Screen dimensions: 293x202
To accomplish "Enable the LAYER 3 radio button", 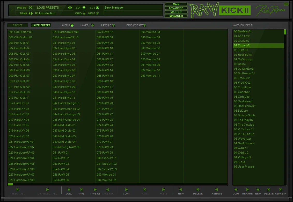I will (114, 25).
